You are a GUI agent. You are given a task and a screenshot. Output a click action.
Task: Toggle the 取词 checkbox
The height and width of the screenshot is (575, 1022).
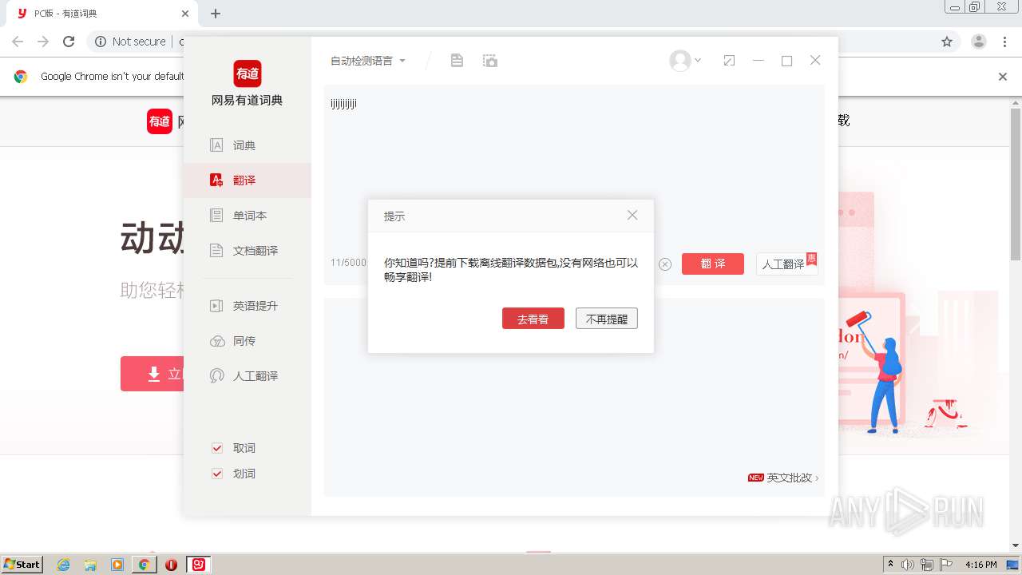(216, 448)
